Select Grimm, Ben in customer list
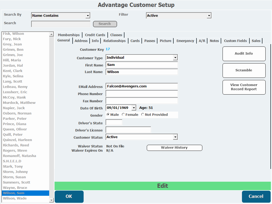Image resolution: width=272 pixels, height=204 pixels. tap(25, 50)
